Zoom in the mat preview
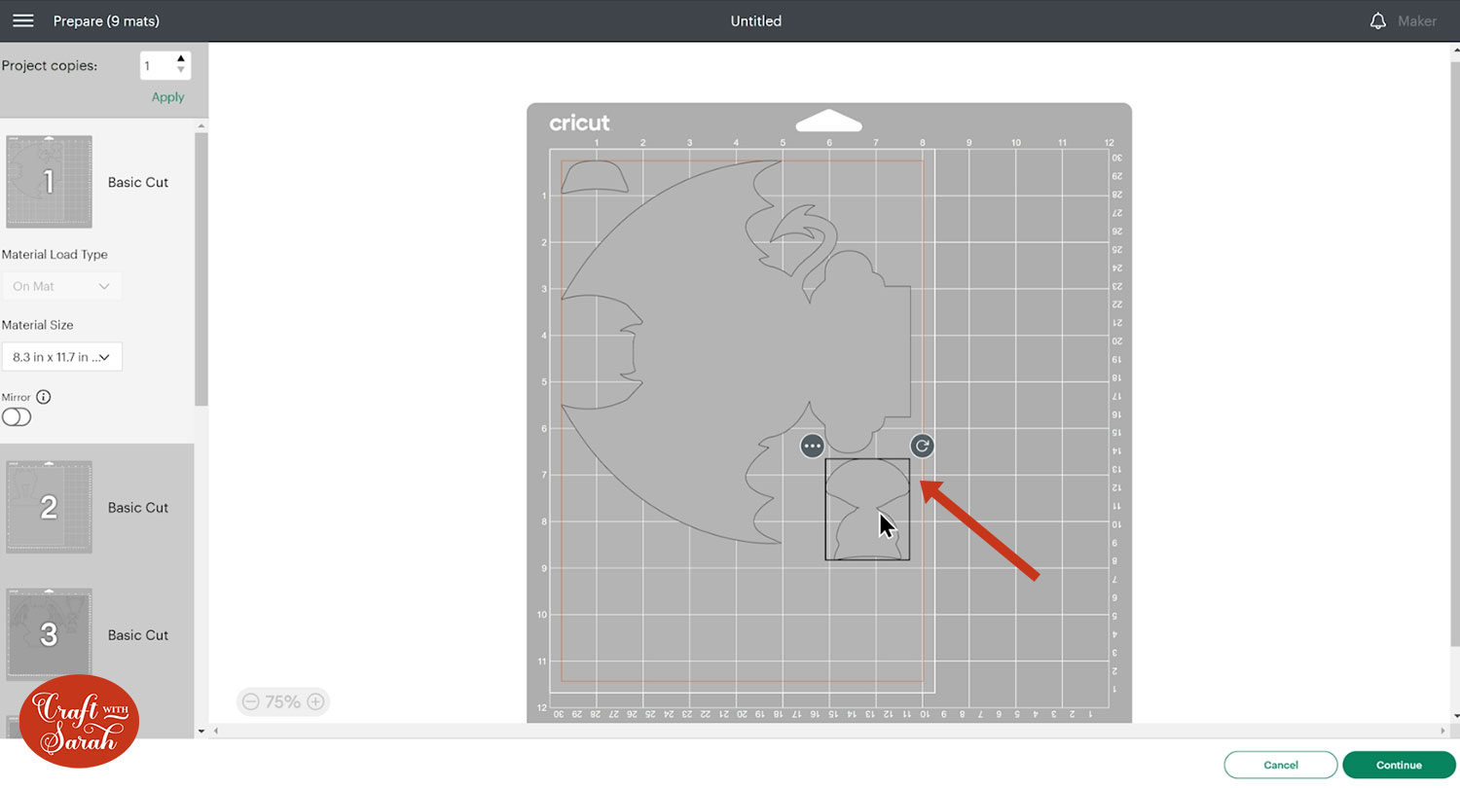This screenshot has width=1460, height=788. (315, 701)
